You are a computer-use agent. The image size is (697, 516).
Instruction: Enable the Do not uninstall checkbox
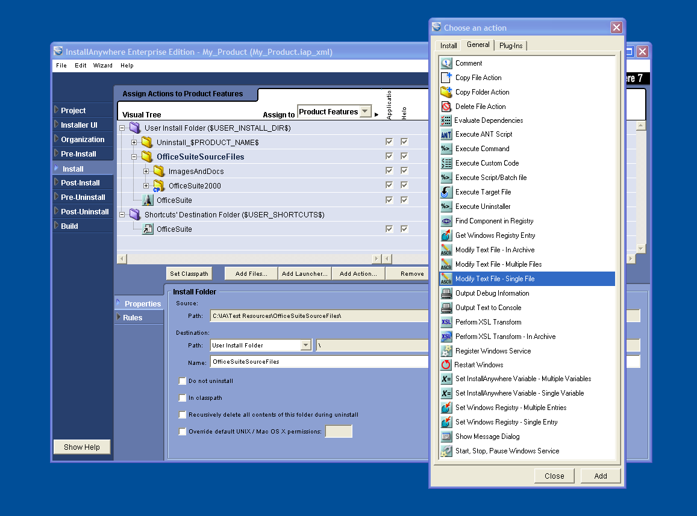tap(183, 381)
